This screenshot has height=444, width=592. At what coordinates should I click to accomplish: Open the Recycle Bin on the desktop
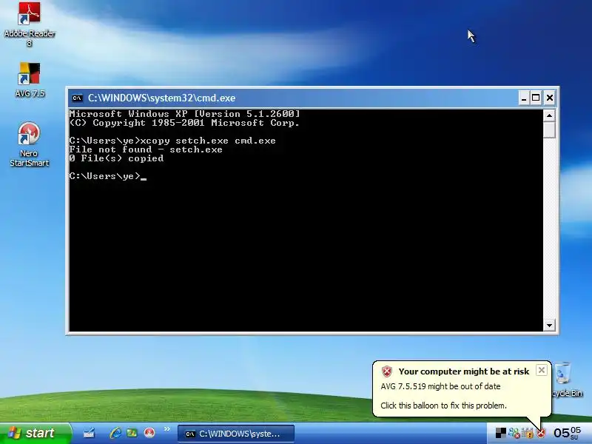567,380
